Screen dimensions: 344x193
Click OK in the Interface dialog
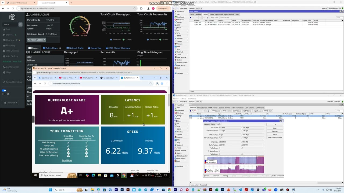click(x=275, y=124)
